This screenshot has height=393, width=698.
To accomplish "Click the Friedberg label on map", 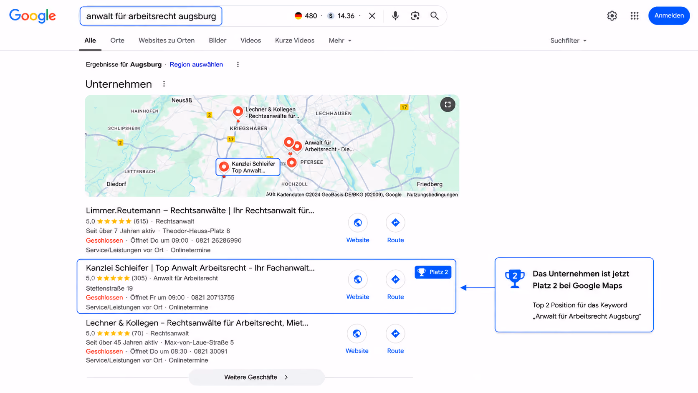I will tap(430, 184).
